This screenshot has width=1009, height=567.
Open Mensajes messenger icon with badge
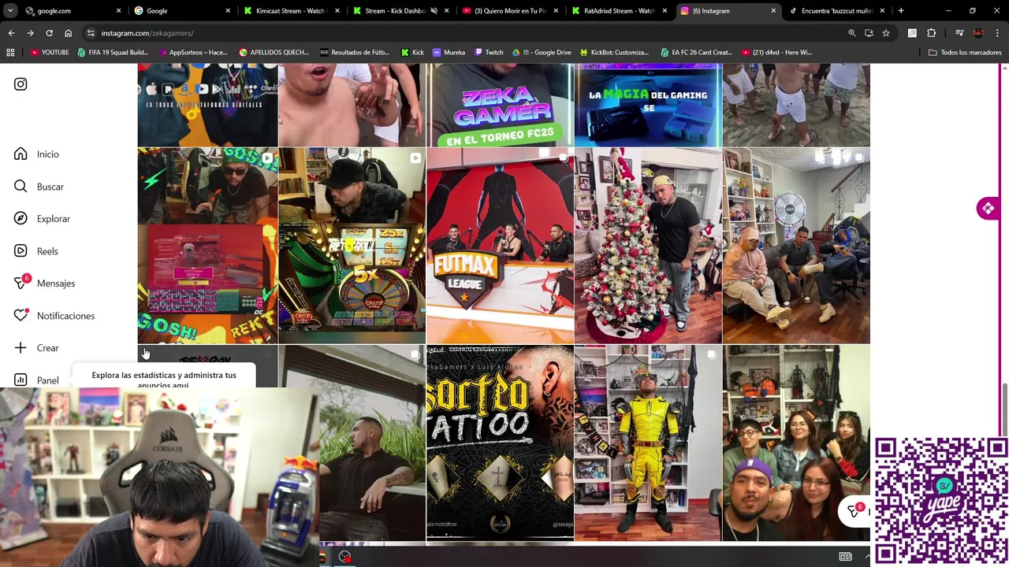[x=21, y=283]
